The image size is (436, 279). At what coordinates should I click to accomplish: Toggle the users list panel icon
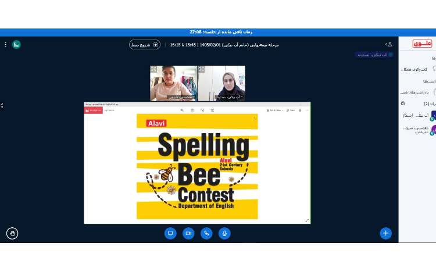pos(389,44)
